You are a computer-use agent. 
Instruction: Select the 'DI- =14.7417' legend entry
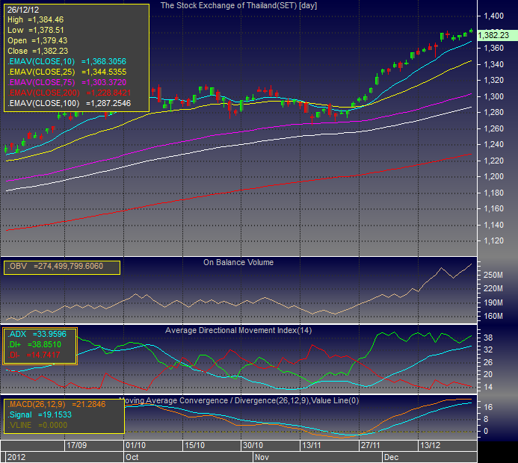point(34,355)
